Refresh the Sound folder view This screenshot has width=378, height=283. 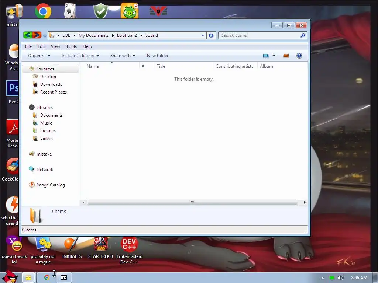[211, 35]
